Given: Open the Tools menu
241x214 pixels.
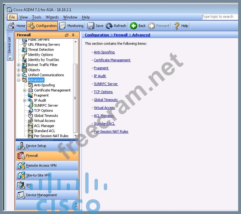Looking at the screenshot, I should click(36, 17).
